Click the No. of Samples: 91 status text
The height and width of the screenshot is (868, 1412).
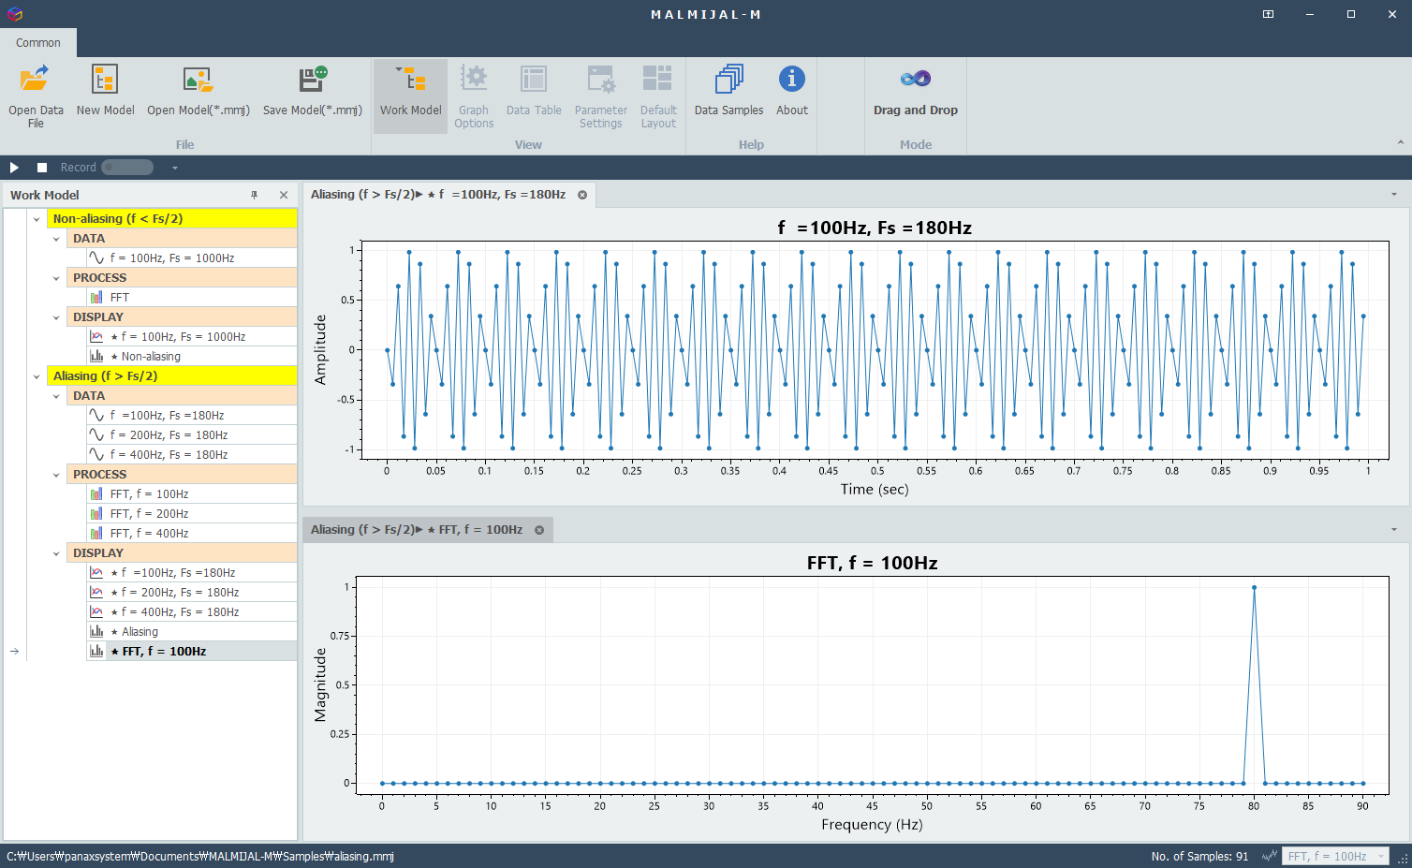1199,856
